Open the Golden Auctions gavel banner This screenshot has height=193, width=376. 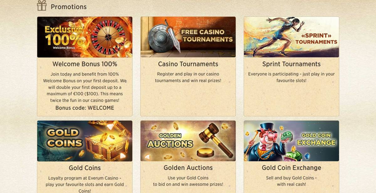coord(188,141)
